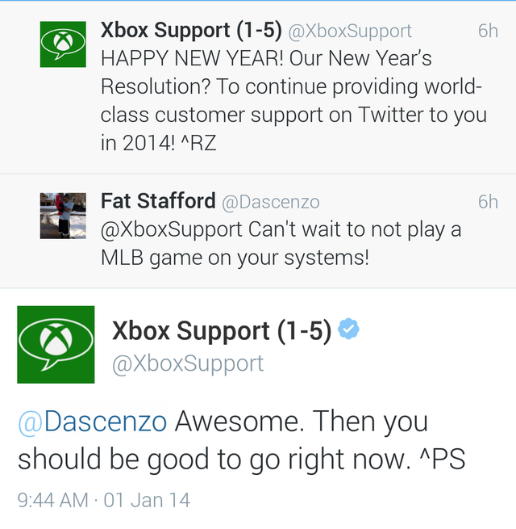Select the 'should be good to go' tweet text
This screenshot has height=529, width=516.
click(x=242, y=458)
